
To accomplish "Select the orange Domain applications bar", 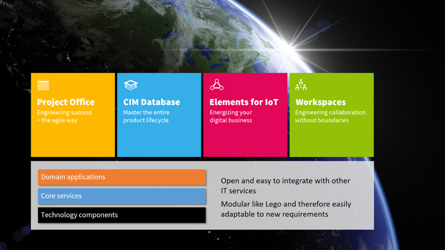I will coord(122,177).
